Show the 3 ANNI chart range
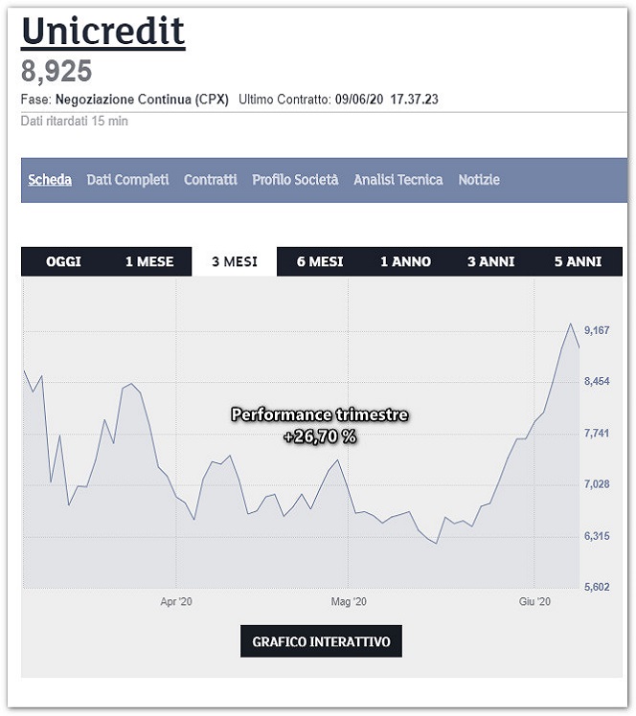 point(490,261)
